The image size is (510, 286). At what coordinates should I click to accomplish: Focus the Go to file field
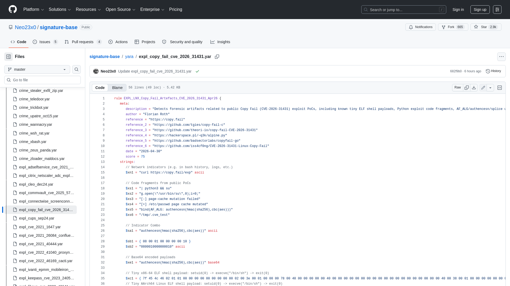[x=42, y=80]
